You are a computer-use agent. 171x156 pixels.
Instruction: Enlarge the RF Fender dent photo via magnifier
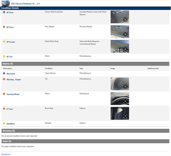click(125, 49)
